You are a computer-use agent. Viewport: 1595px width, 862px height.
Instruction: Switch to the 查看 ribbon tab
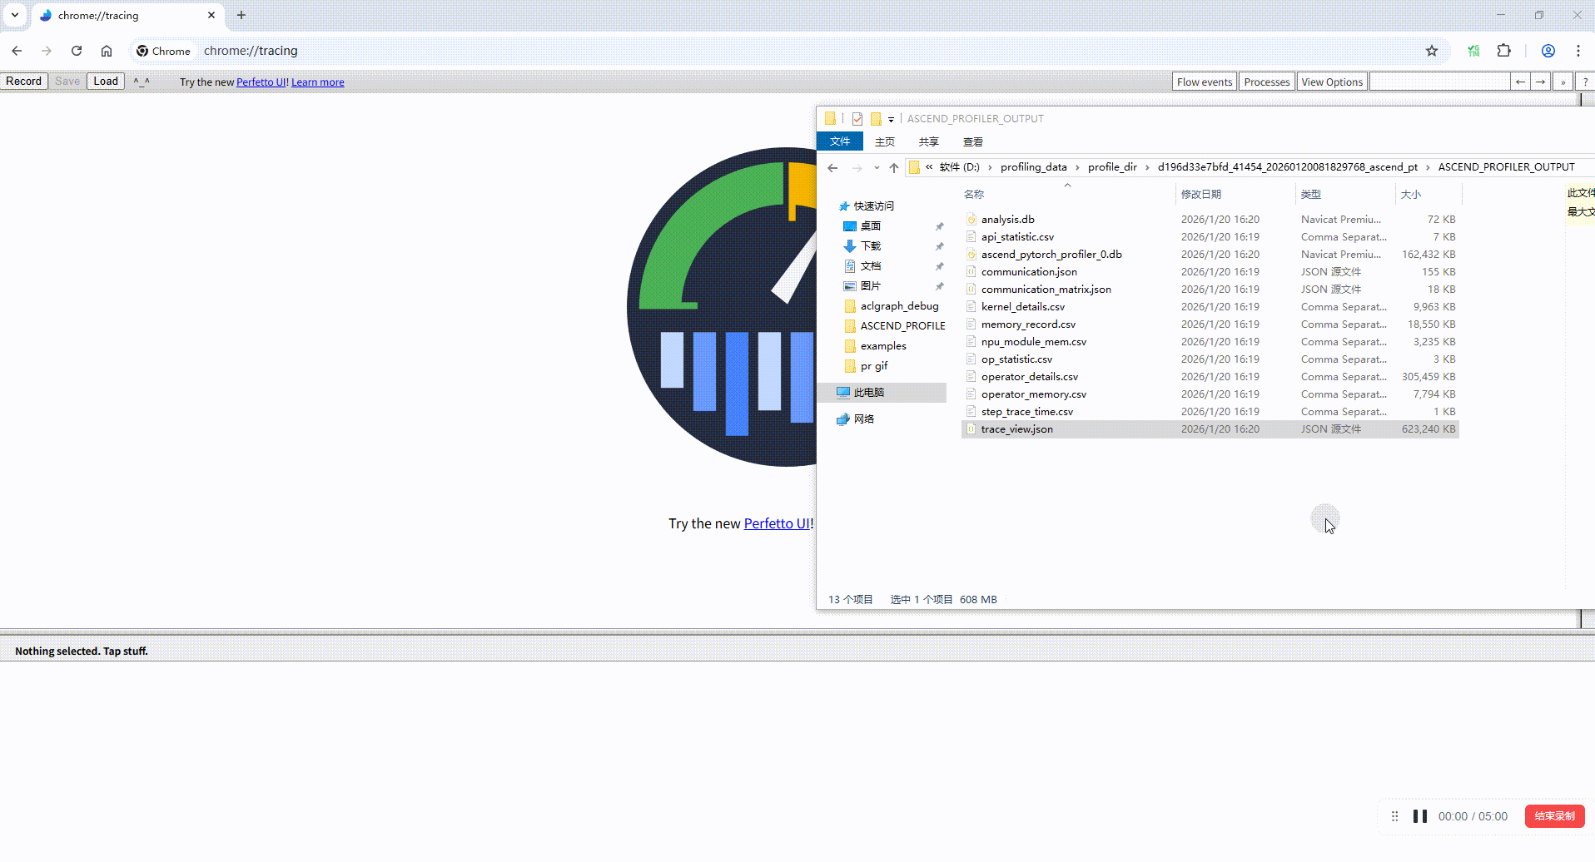pyautogui.click(x=973, y=141)
